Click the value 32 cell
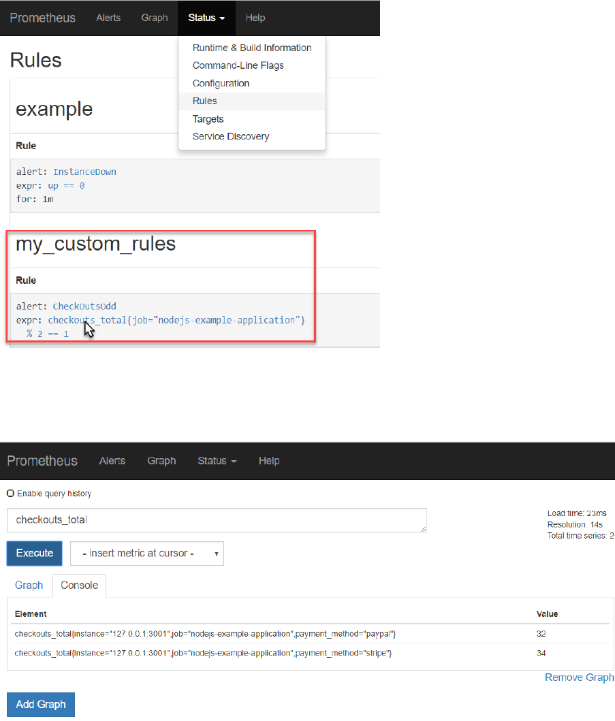Image resolution: width=615 pixels, height=721 pixels. coord(541,634)
